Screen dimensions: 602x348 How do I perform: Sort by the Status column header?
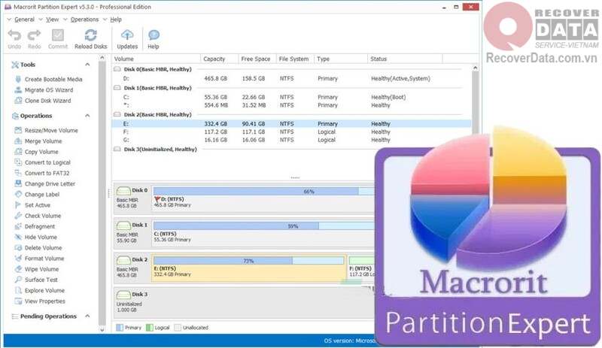[405, 59]
